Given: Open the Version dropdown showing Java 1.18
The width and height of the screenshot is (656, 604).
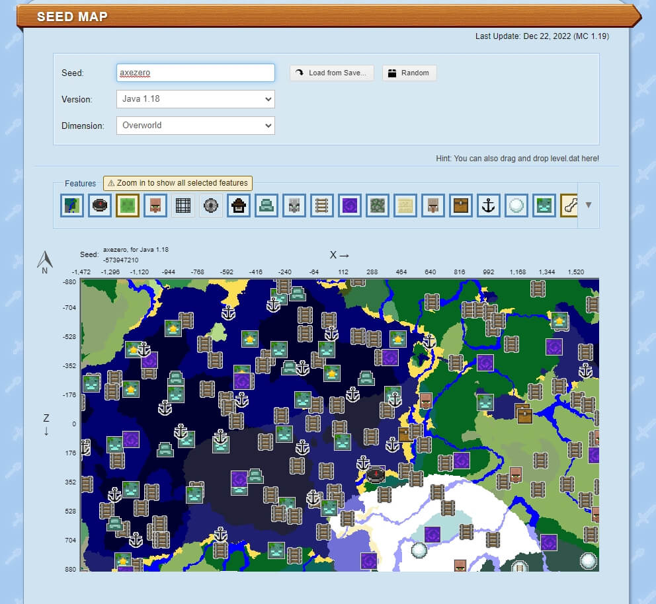Looking at the screenshot, I should [195, 99].
